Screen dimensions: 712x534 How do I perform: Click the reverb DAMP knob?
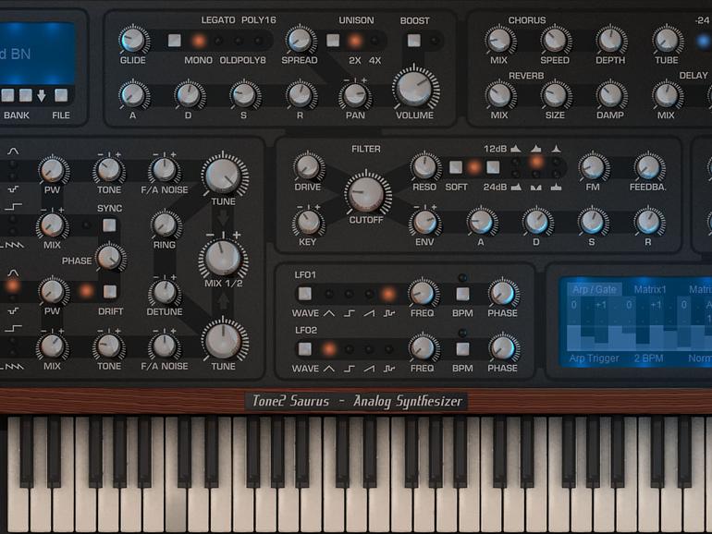(610, 95)
